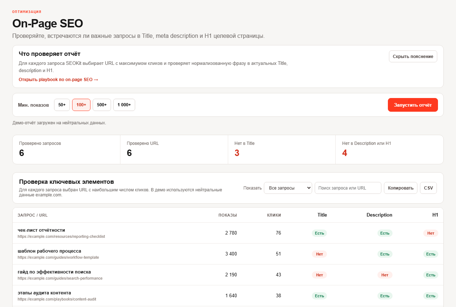Screen dimensions: 456x307
Task: Open the Все запросы dropdown
Action: (288, 188)
